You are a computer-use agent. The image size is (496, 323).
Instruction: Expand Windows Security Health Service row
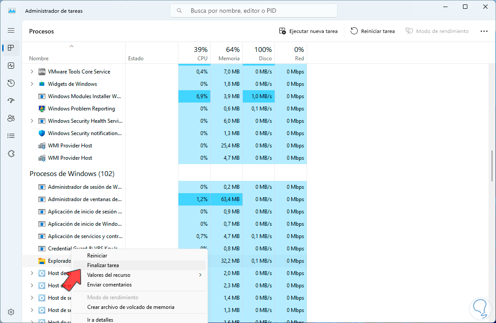tap(32, 121)
